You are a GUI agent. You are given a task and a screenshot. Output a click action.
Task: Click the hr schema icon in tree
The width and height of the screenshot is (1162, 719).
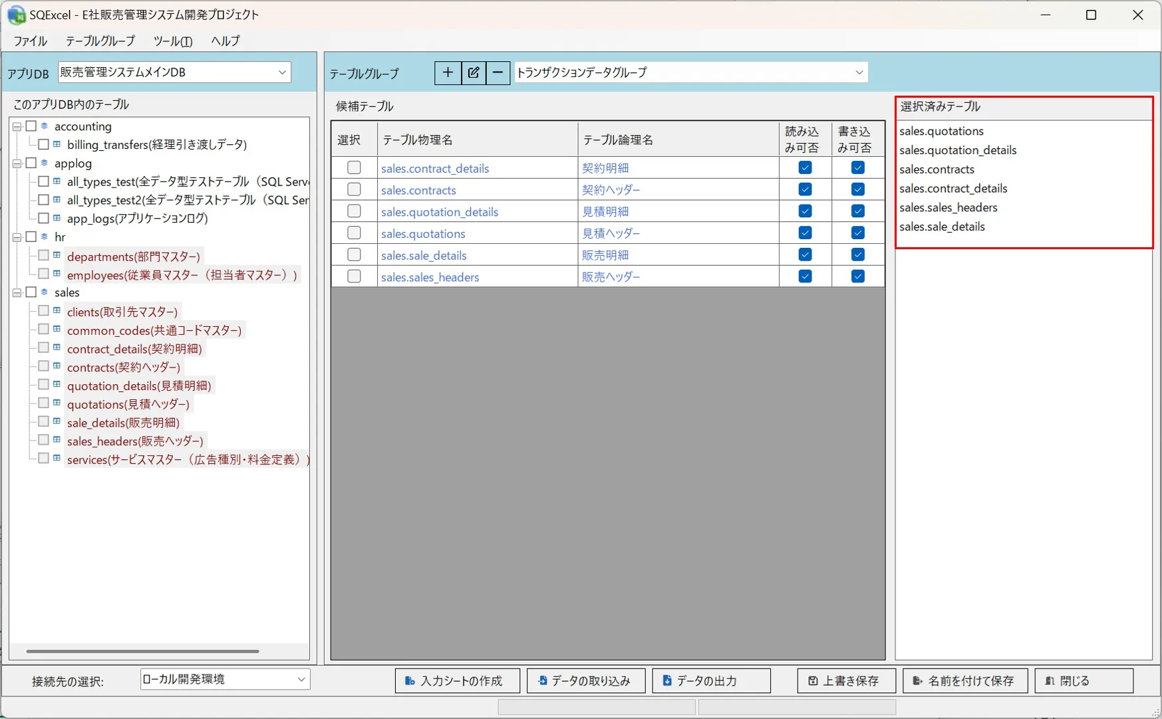click(45, 237)
